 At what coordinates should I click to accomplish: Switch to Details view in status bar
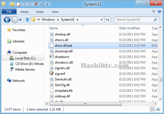click(153, 109)
